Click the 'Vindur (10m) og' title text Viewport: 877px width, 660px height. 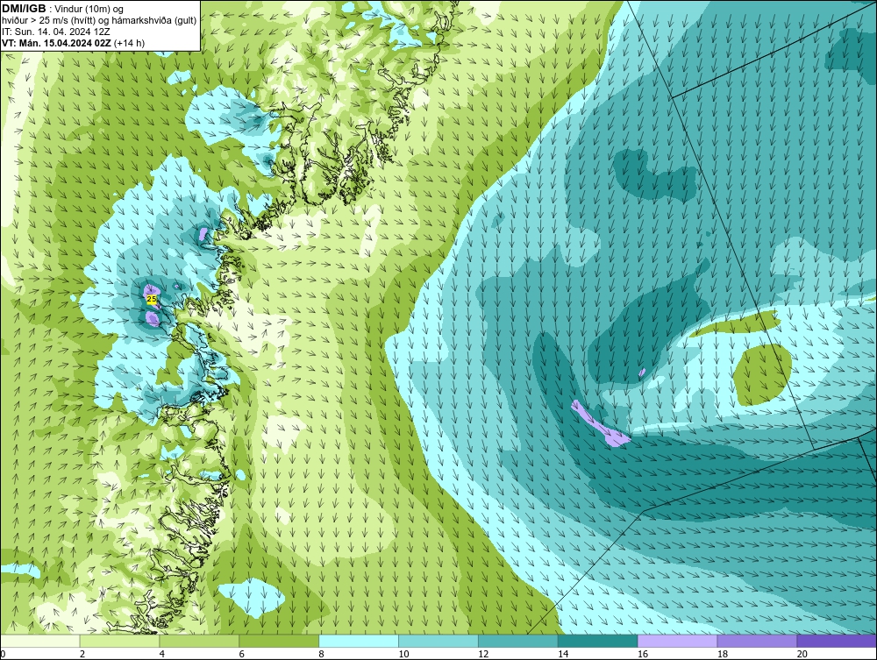(89, 9)
